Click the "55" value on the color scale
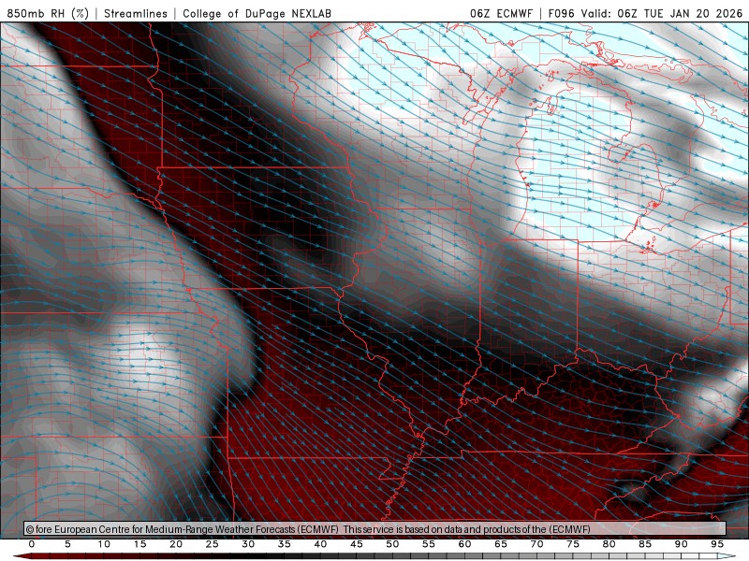This screenshot has height=561, width=749. pos(429,544)
